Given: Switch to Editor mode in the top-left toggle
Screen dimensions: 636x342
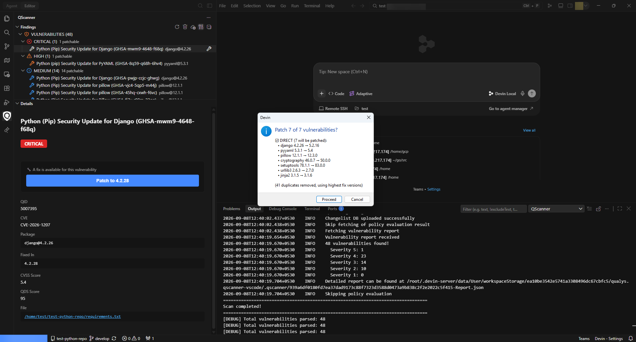Looking at the screenshot, I should click(x=30, y=6).
